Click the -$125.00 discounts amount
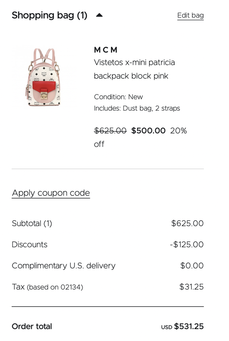229x341 pixels. 187,245
